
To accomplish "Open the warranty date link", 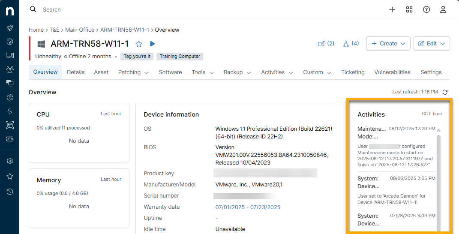I will coord(248,207).
